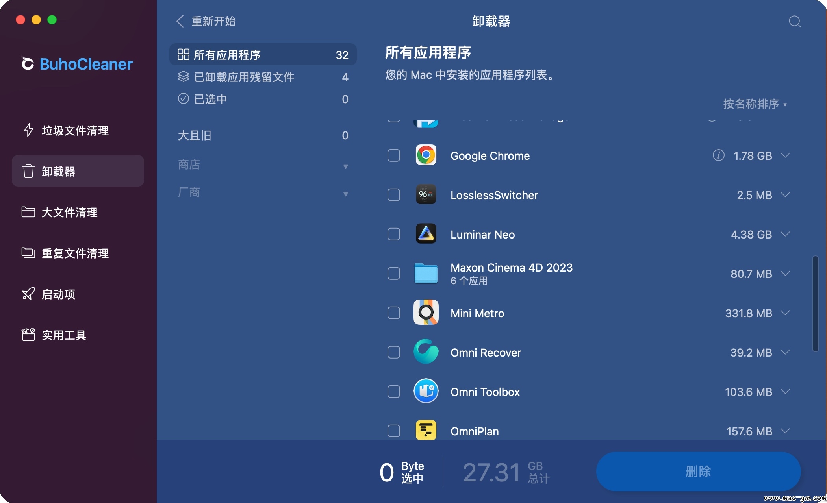
Task: Click the toolkit utilities icon
Action: point(28,335)
